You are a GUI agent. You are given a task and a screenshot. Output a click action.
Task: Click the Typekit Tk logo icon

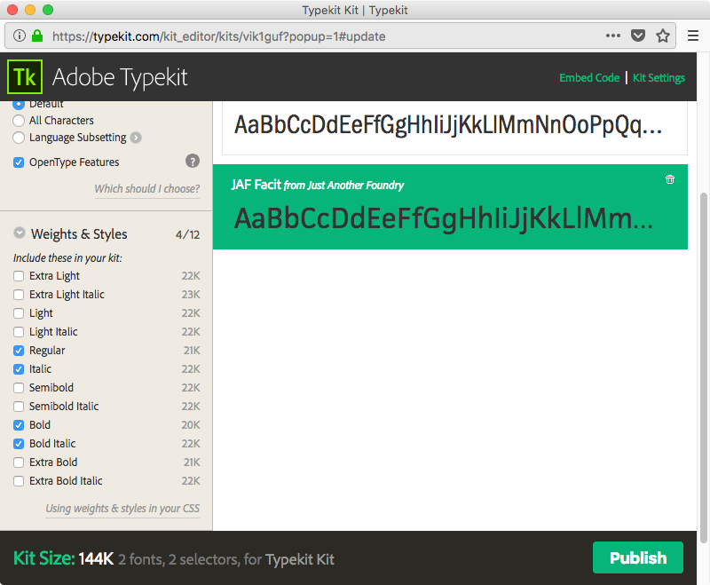point(25,77)
